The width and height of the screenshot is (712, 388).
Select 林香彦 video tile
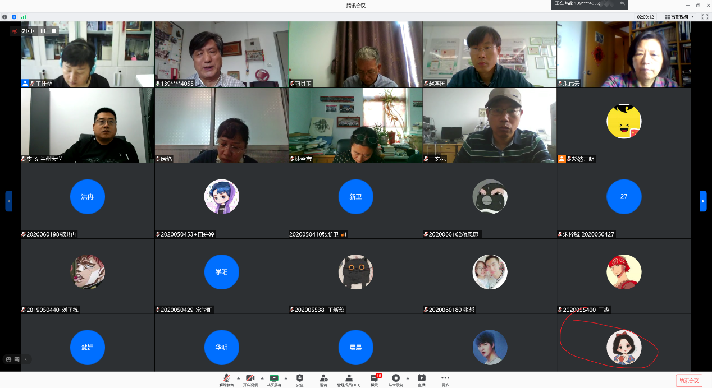[x=356, y=126]
